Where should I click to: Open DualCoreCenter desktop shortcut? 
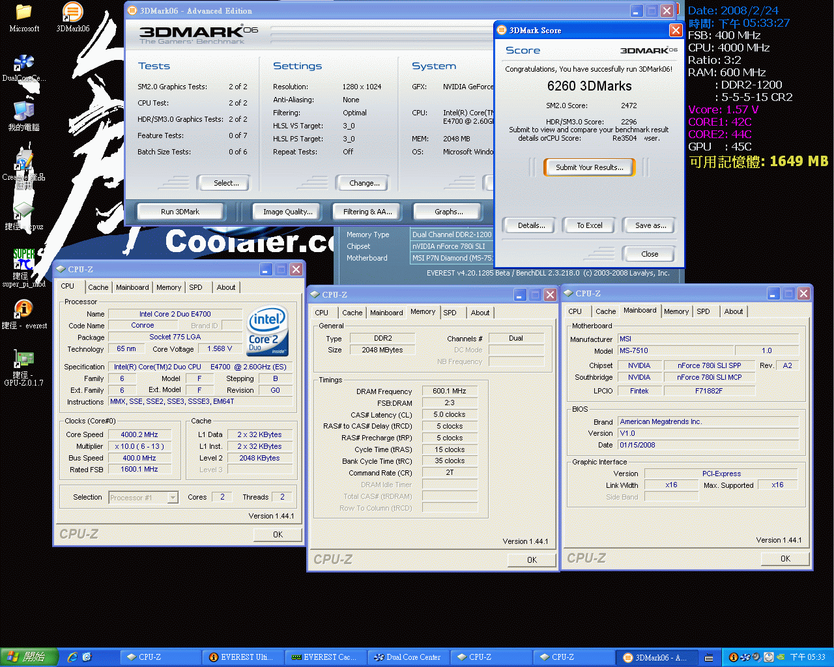point(24,68)
